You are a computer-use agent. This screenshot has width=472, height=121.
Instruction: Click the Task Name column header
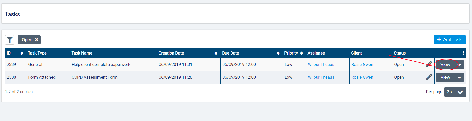point(82,53)
